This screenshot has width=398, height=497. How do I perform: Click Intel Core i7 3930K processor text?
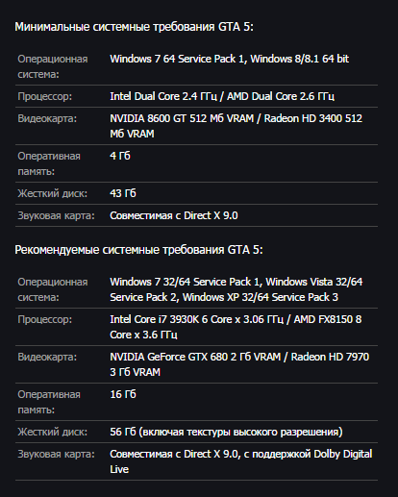click(153, 319)
